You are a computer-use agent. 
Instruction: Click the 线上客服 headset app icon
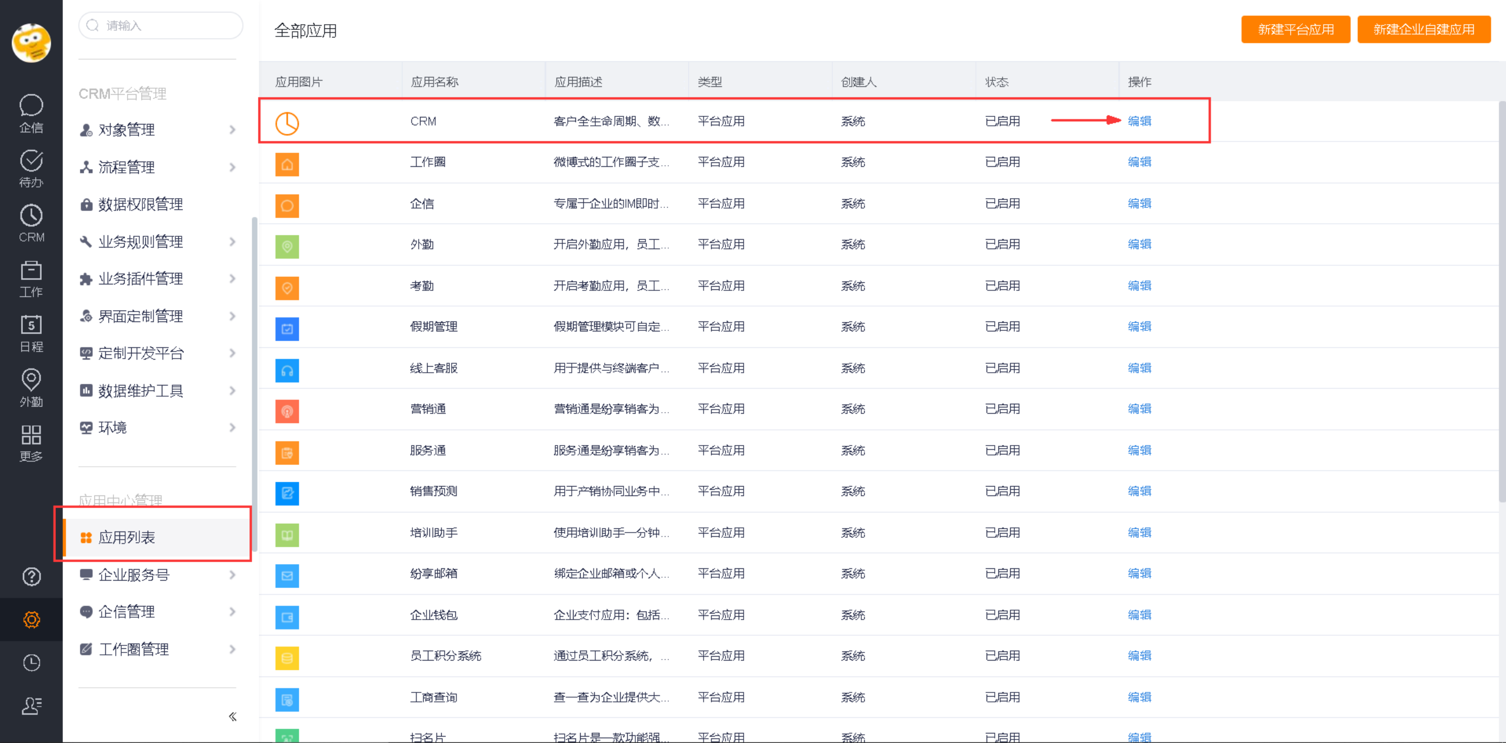coord(287,370)
